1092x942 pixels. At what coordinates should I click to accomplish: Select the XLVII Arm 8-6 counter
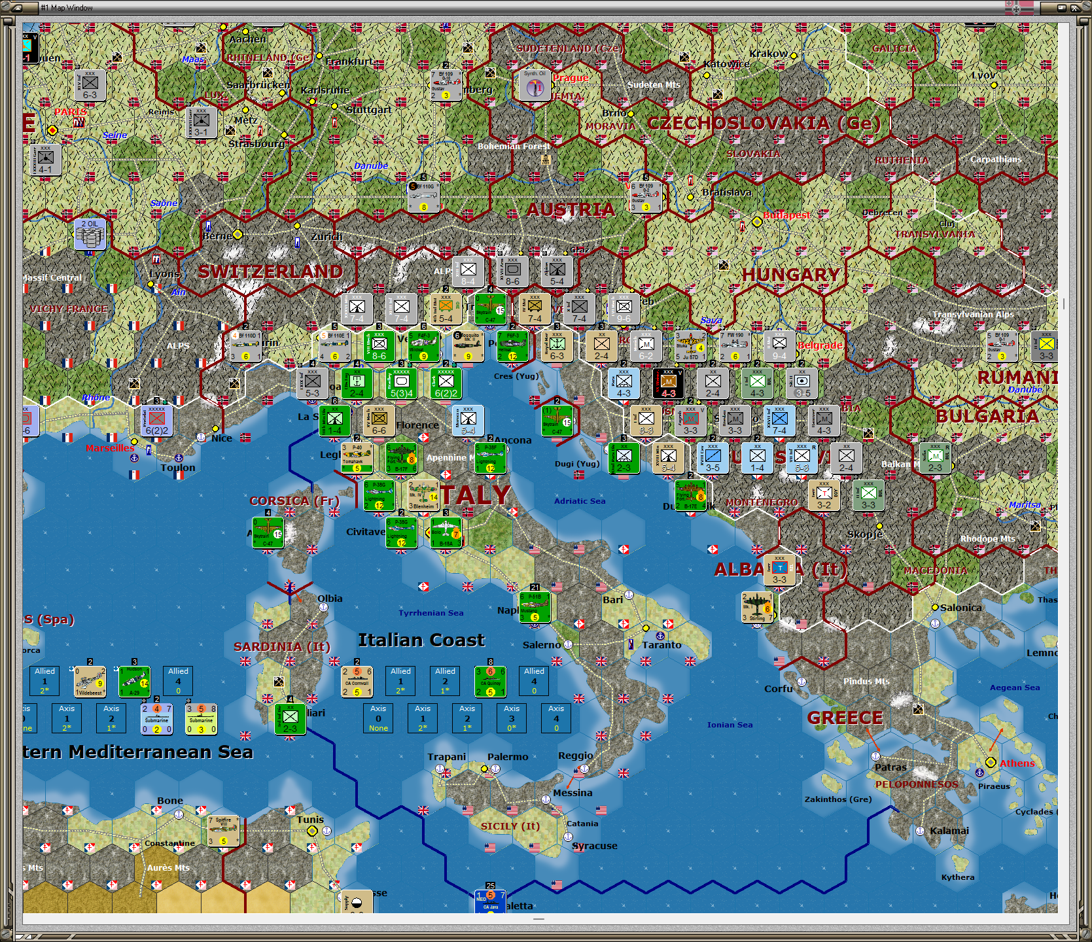(512, 271)
